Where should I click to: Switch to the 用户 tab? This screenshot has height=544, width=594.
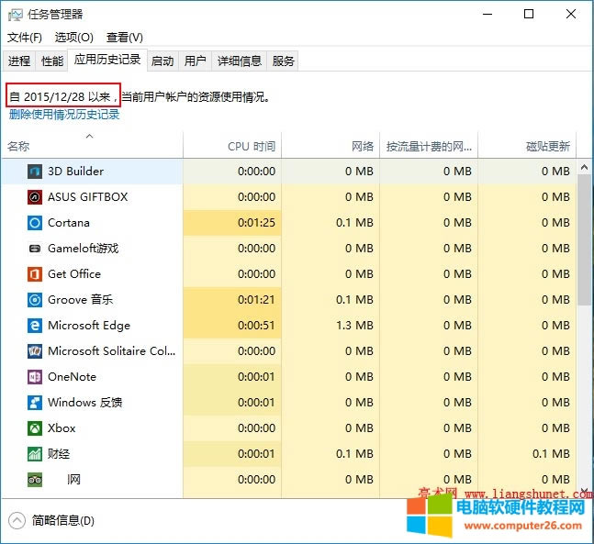coord(196,61)
